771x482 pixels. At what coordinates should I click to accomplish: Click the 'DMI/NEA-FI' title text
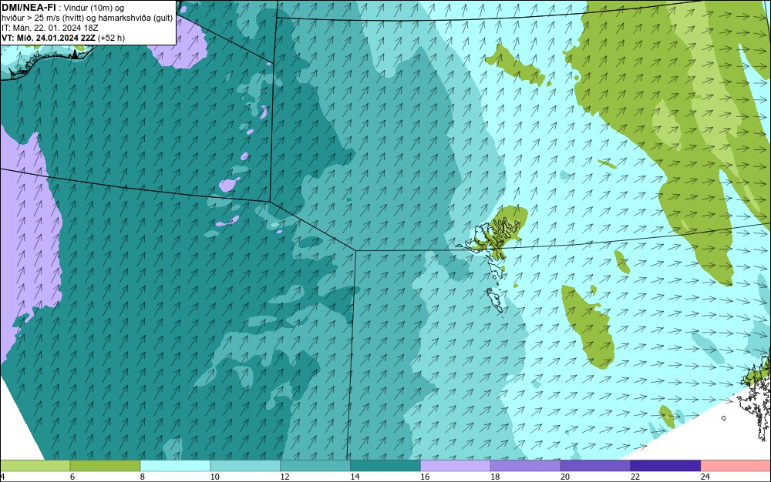click(x=29, y=8)
